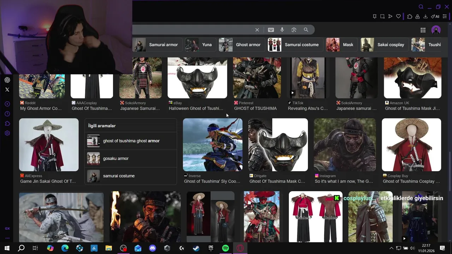
Task: Open Pinterest GHOST of TSUSHIMA result link
Action: [x=255, y=108]
